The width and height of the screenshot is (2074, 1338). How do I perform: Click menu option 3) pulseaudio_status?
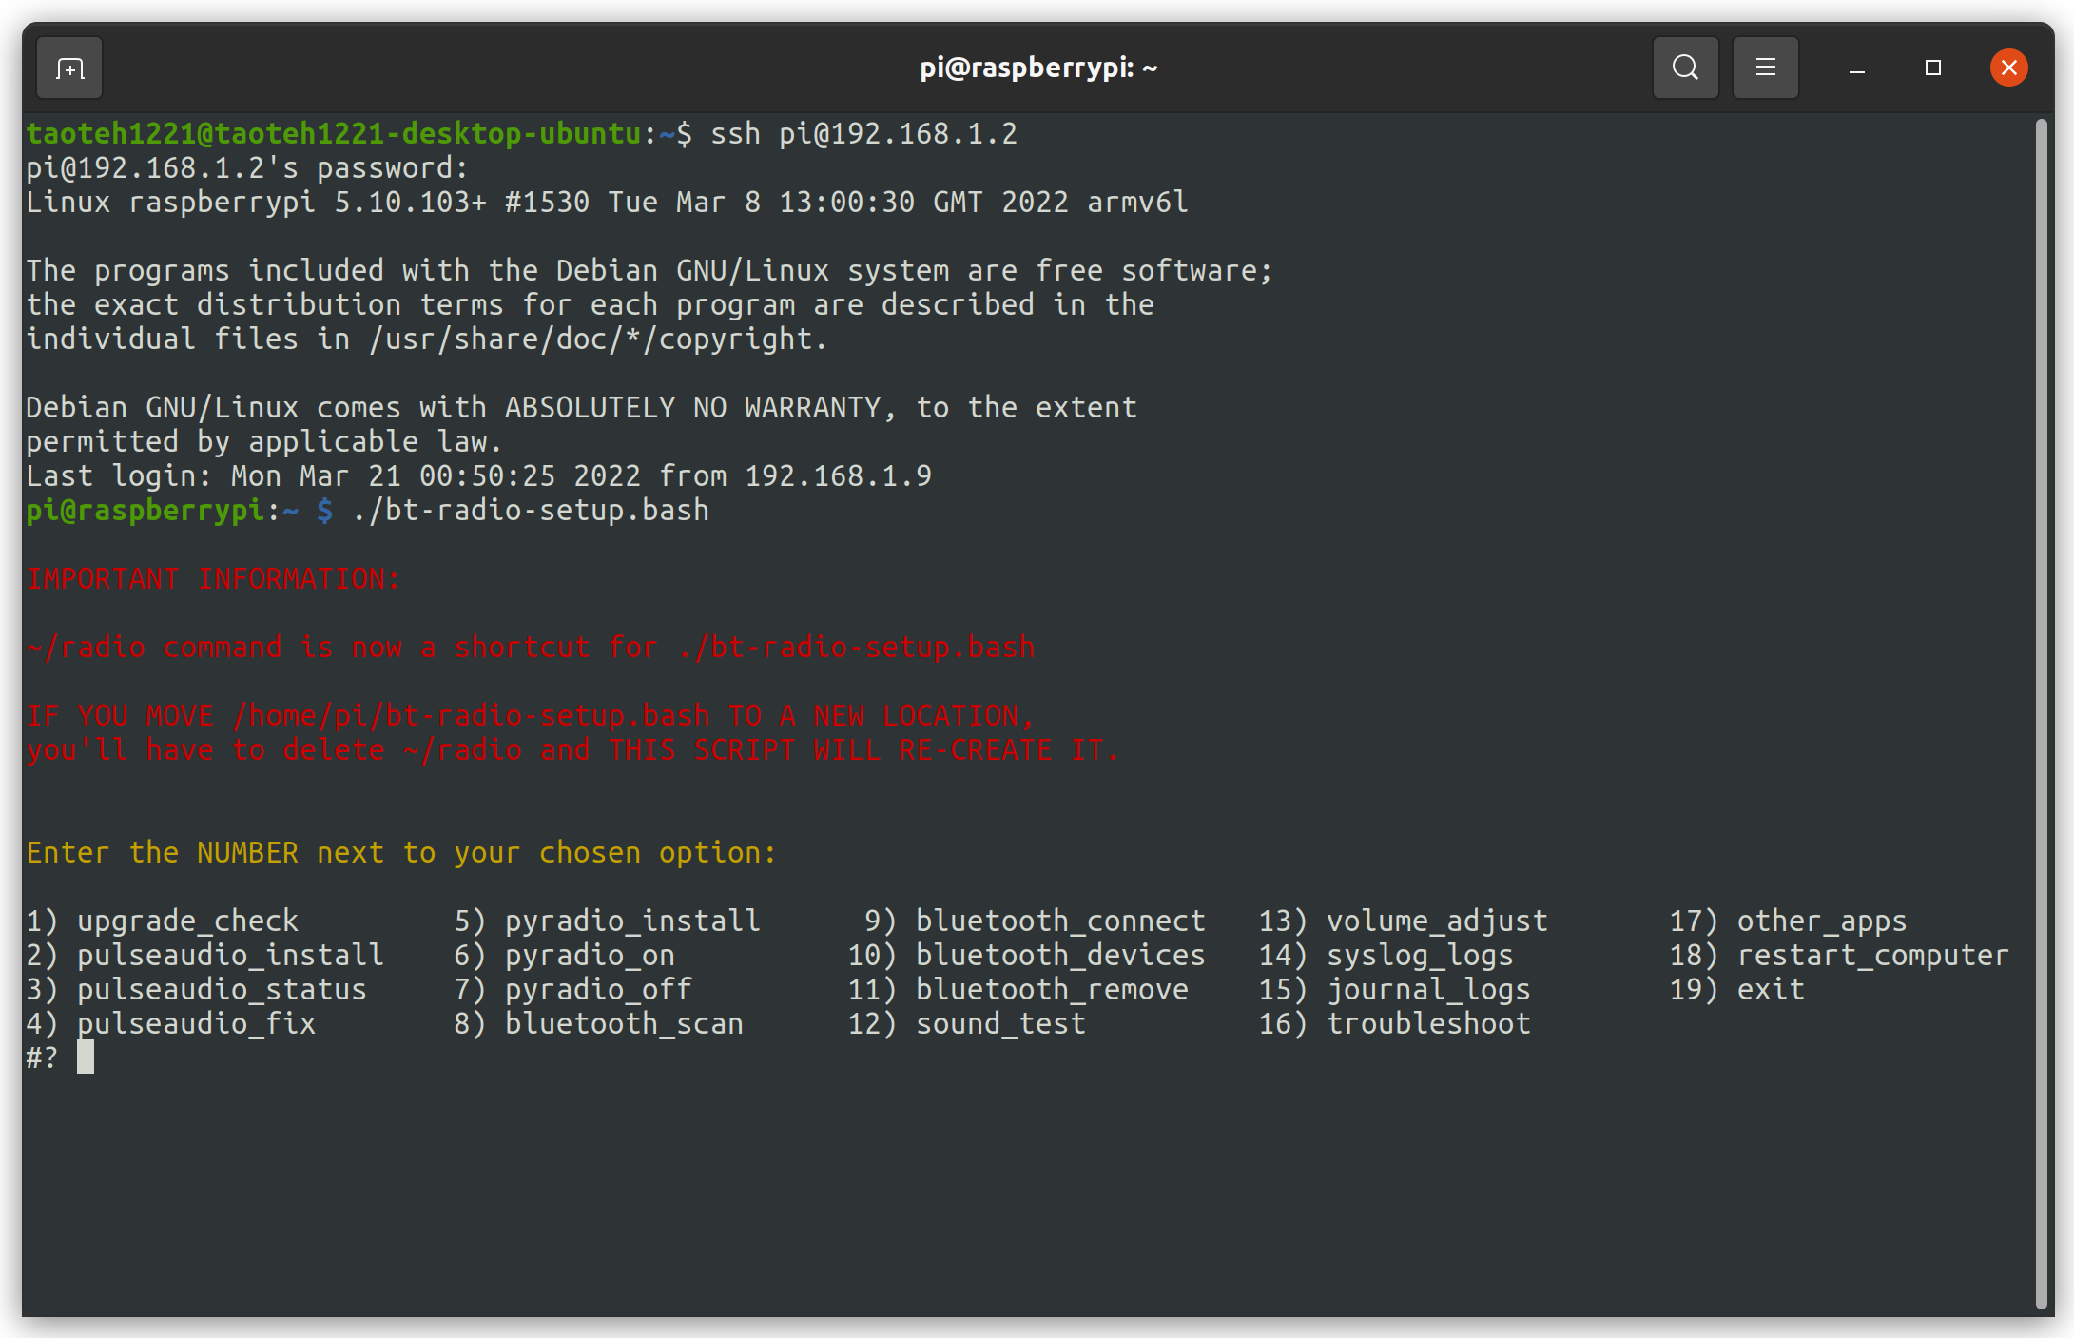coord(197,989)
